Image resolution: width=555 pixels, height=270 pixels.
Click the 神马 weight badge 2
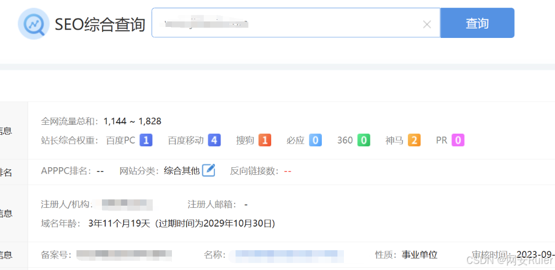click(x=414, y=140)
